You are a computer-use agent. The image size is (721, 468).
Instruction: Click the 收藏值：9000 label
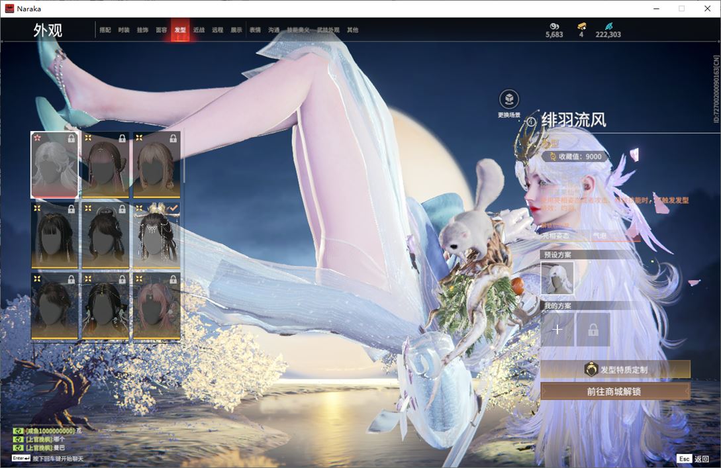pos(580,156)
